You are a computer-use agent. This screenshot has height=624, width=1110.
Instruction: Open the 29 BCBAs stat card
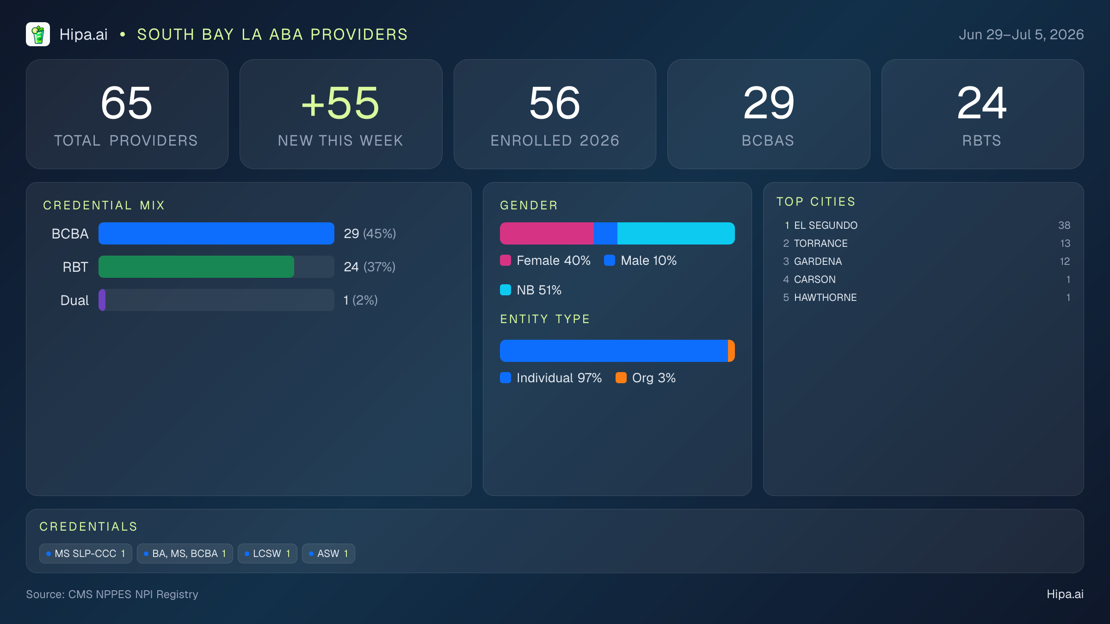[768, 114]
